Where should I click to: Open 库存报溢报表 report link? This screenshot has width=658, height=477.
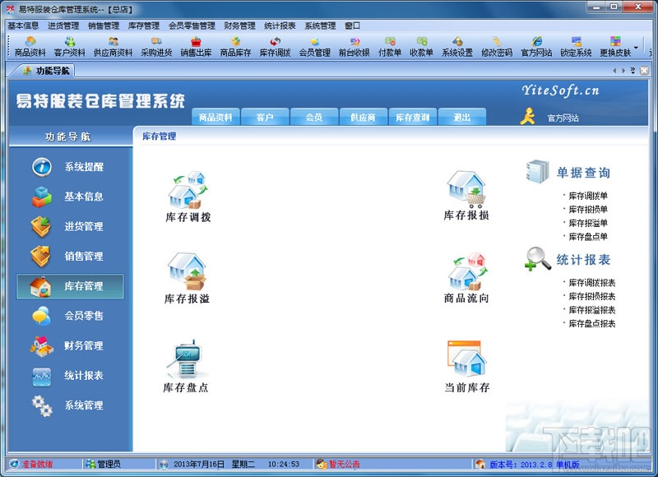pos(592,310)
